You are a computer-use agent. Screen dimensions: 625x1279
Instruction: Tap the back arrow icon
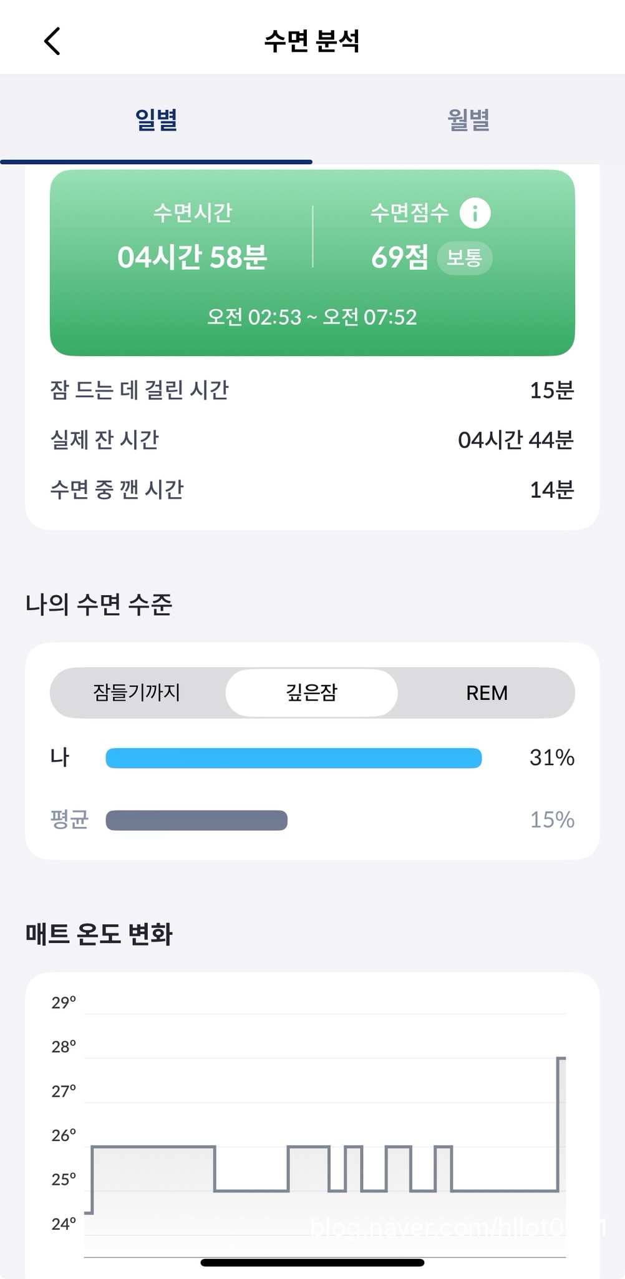(x=52, y=41)
